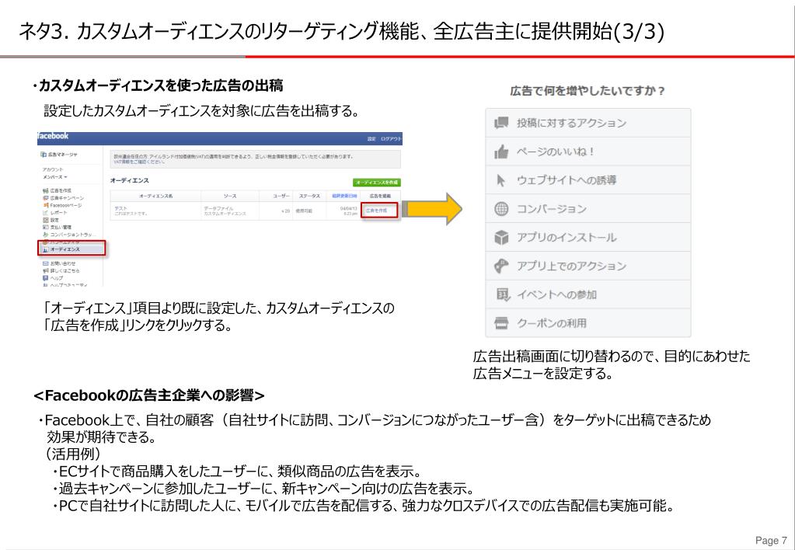
Task: Open 設定 in the blue header bar
Action: 371,139
